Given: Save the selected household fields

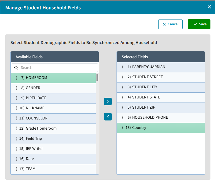Looking at the screenshot, I should [x=199, y=24].
